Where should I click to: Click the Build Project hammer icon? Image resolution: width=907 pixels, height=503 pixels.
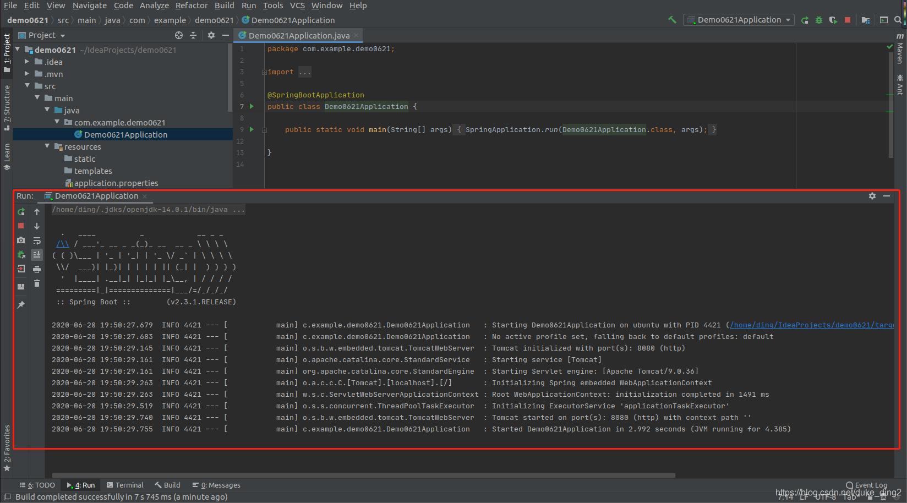click(x=672, y=20)
